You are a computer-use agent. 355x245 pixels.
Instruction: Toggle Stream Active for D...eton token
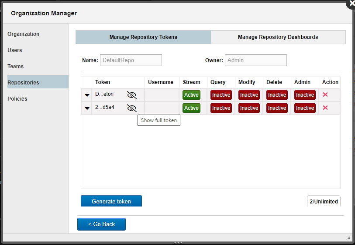pyautogui.click(x=191, y=95)
